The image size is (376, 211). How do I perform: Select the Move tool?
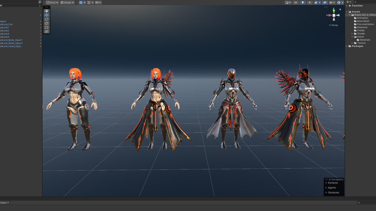47,15
